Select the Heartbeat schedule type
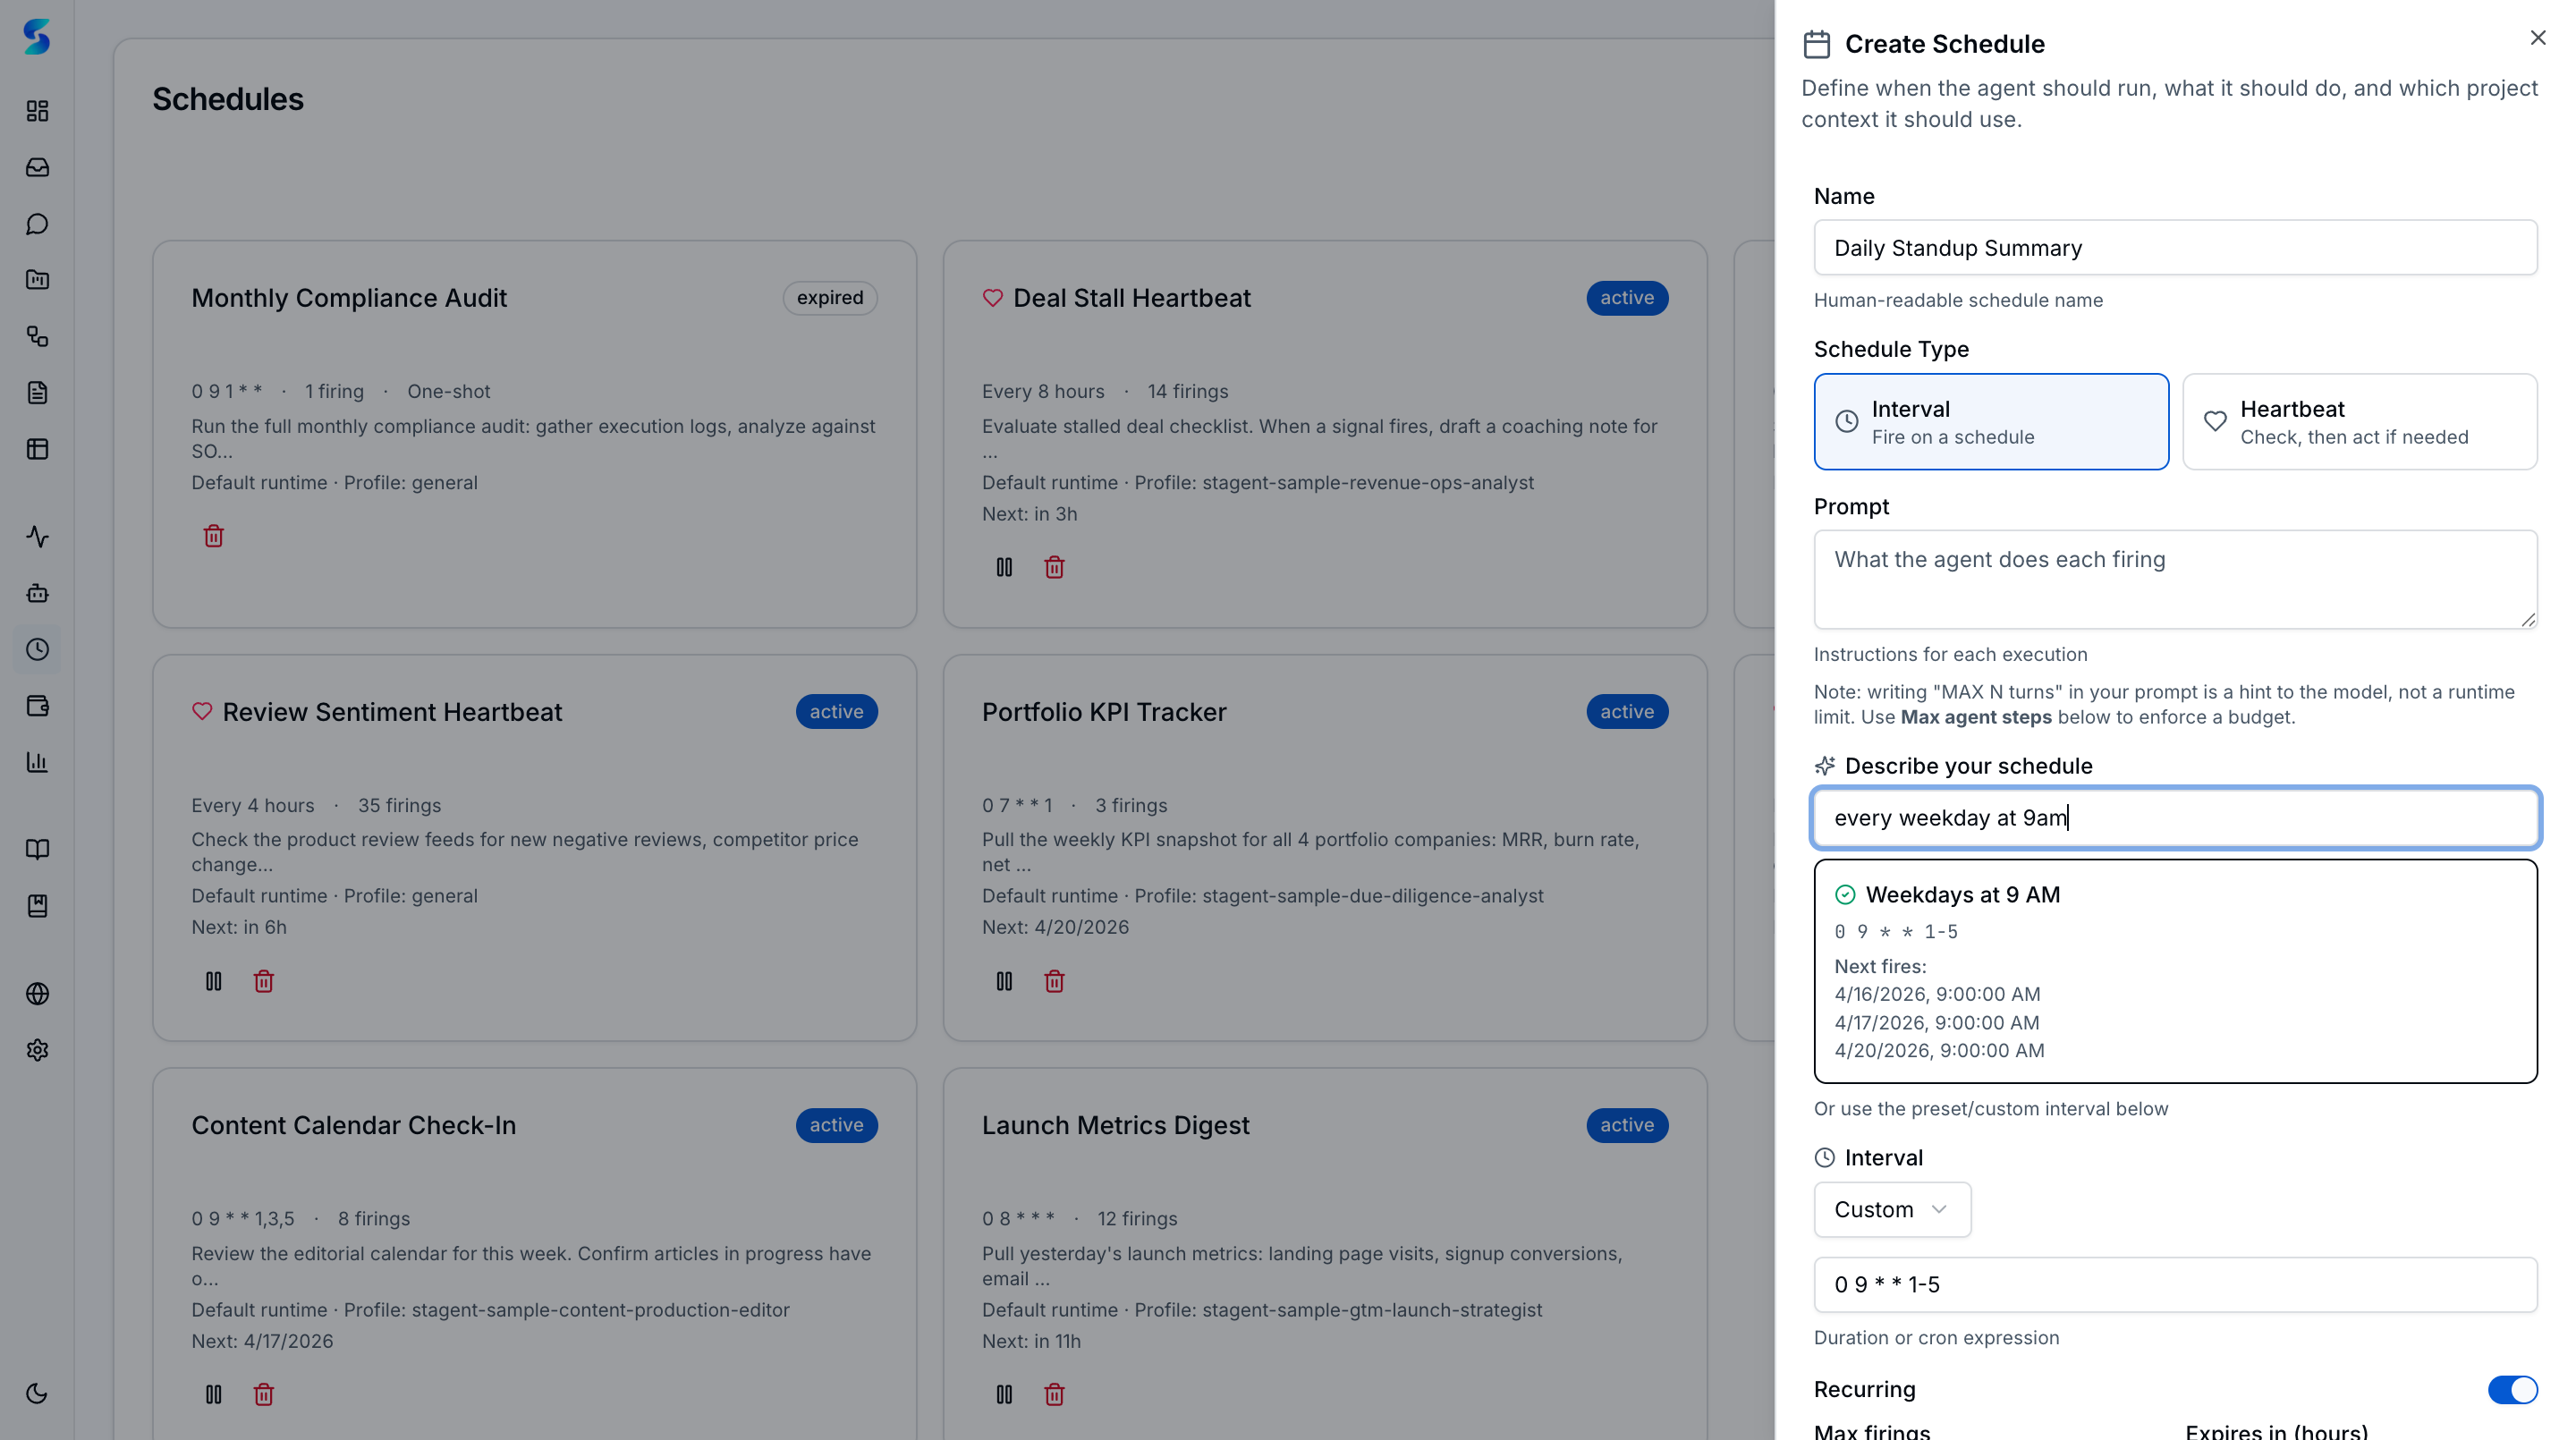This screenshot has width=2576, height=1440. (x=2359, y=421)
